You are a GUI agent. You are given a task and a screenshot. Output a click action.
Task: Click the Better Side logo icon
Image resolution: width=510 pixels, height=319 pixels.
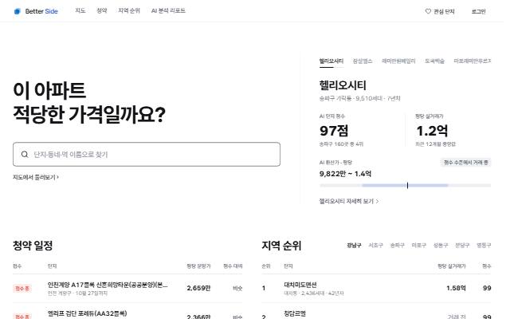18,11
